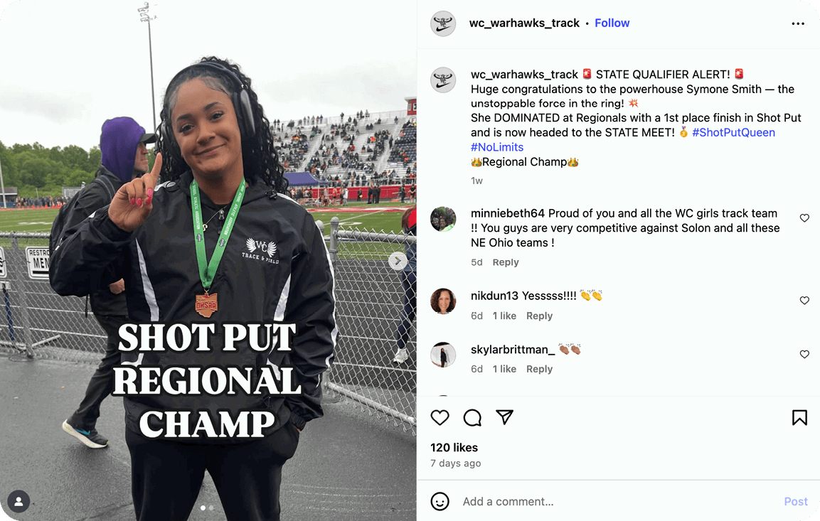820x521 pixels.
Task: Open the emoji picker smiley icon
Action: pos(440,501)
